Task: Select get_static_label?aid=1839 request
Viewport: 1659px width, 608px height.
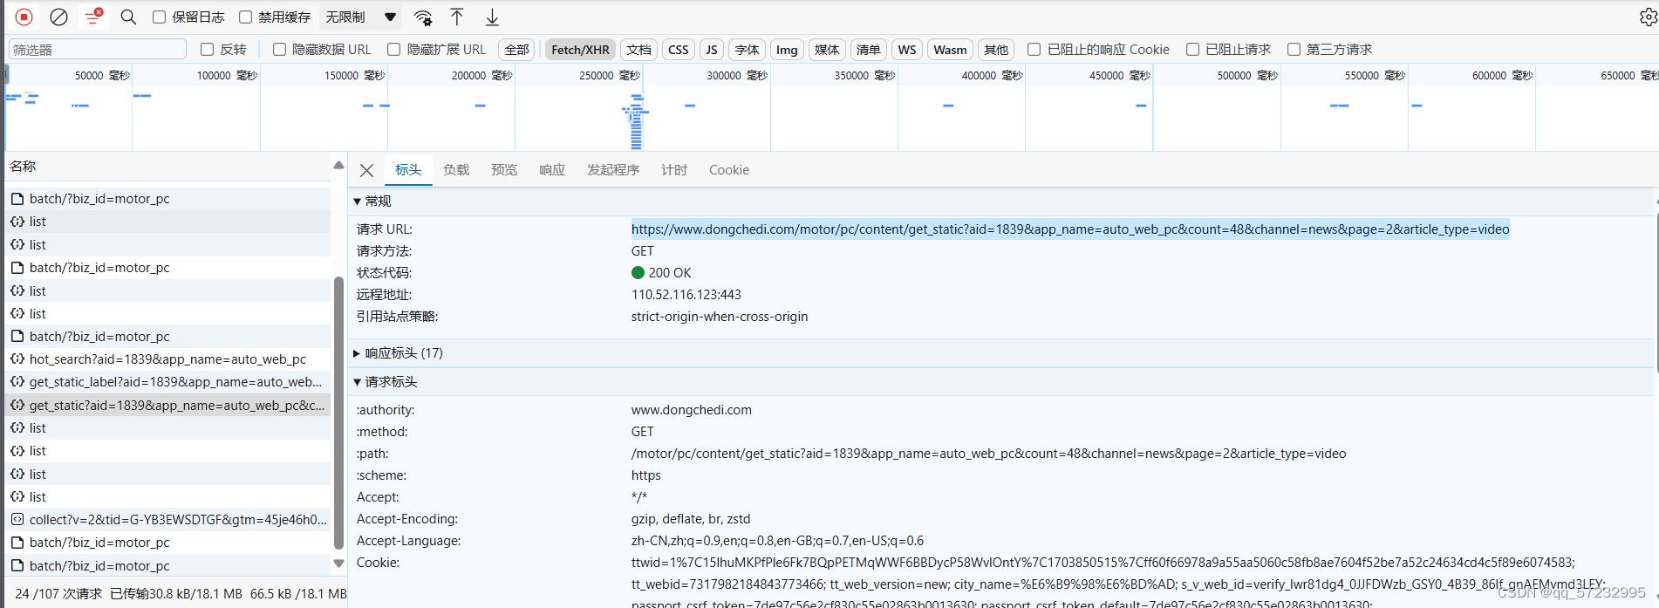Action: pyautogui.click(x=168, y=382)
